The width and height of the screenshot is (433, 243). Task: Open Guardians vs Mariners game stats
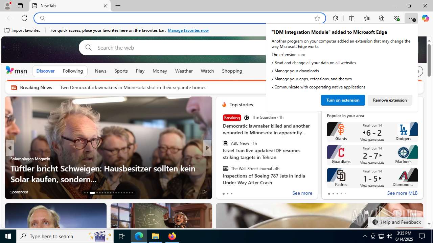pyautogui.click(x=372, y=155)
